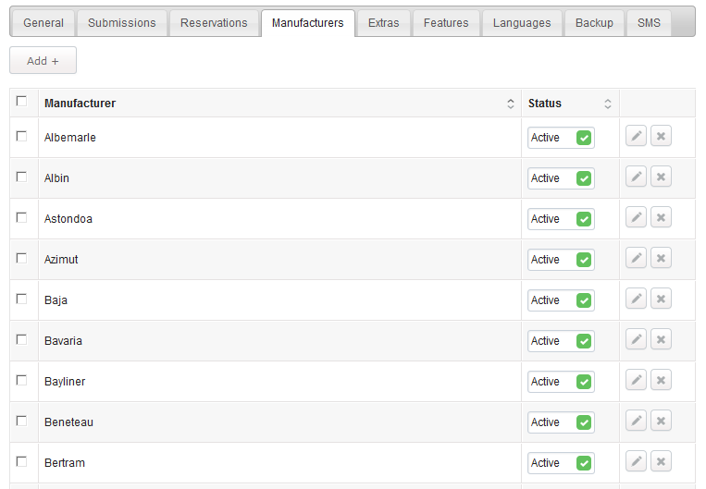
Task: Delete the Bayliner manufacturer row
Action: (661, 380)
